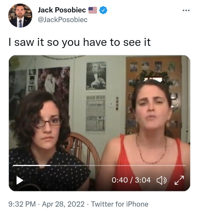The width and height of the screenshot is (199, 213).
Task: Click the elapsed time 0:40 readout
Action: (120, 180)
